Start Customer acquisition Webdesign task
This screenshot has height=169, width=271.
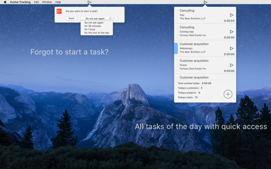(x=232, y=48)
